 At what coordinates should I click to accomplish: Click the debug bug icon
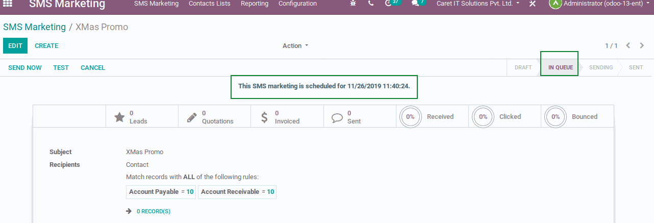pos(354,4)
